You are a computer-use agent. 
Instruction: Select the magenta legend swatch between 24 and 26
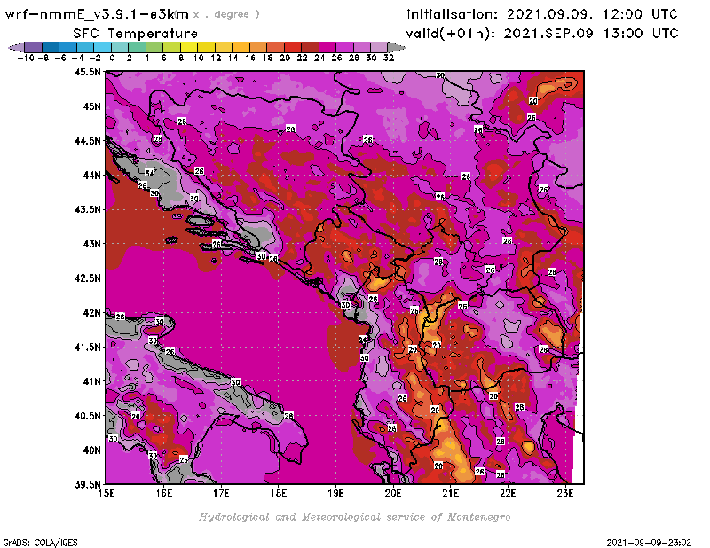click(x=327, y=47)
